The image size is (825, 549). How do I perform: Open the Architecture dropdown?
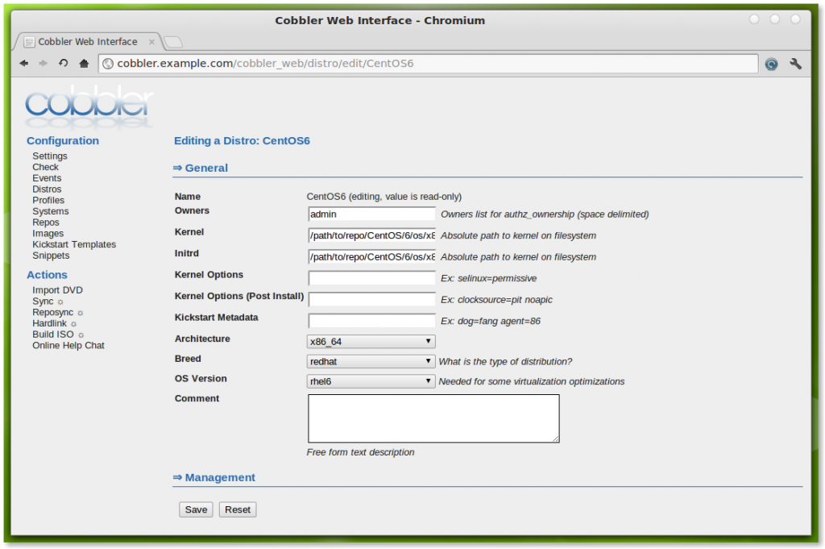(371, 342)
